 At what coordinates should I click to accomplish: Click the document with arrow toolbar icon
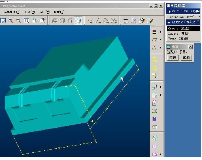click(x=142, y=21)
